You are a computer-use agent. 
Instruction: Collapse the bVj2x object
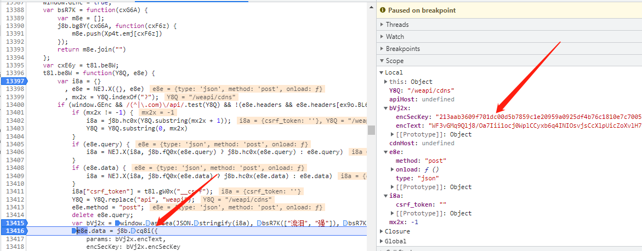click(386, 109)
